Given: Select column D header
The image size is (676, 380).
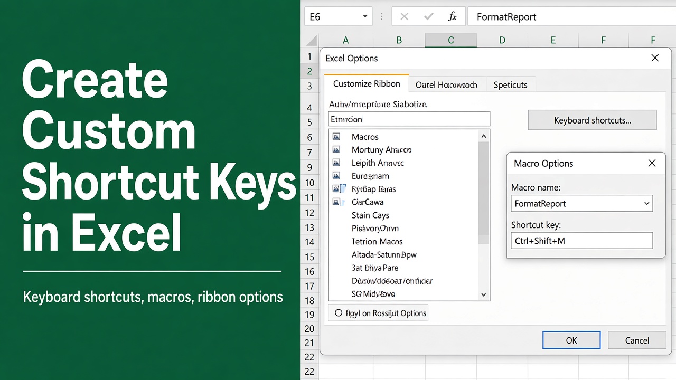Looking at the screenshot, I should (x=502, y=40).
